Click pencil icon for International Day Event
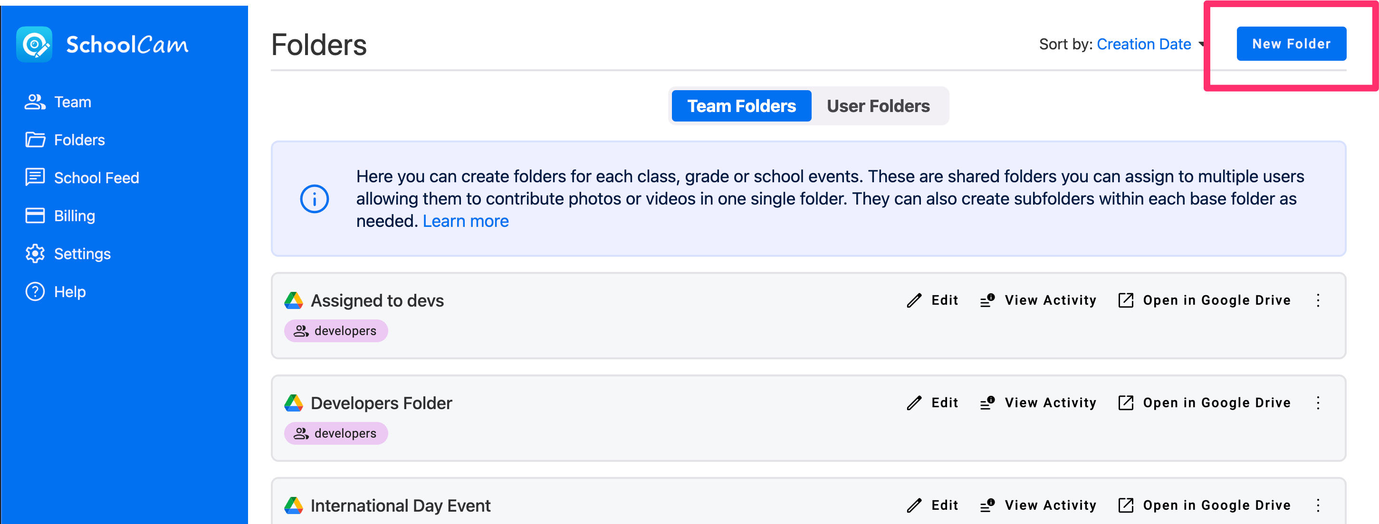This screenshot has height=524, width=1379. tap(914, 506)
